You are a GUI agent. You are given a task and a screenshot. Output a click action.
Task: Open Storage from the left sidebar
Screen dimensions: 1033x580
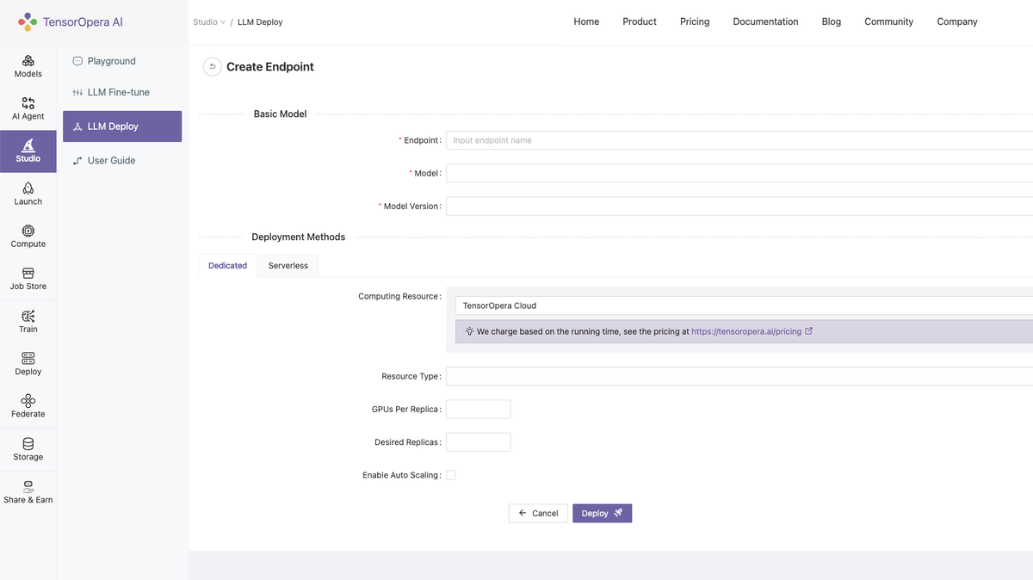(x=28, y=448)
